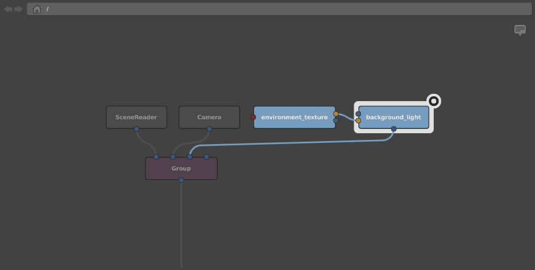
Task: Select the Group node
Action: (181, 168)
